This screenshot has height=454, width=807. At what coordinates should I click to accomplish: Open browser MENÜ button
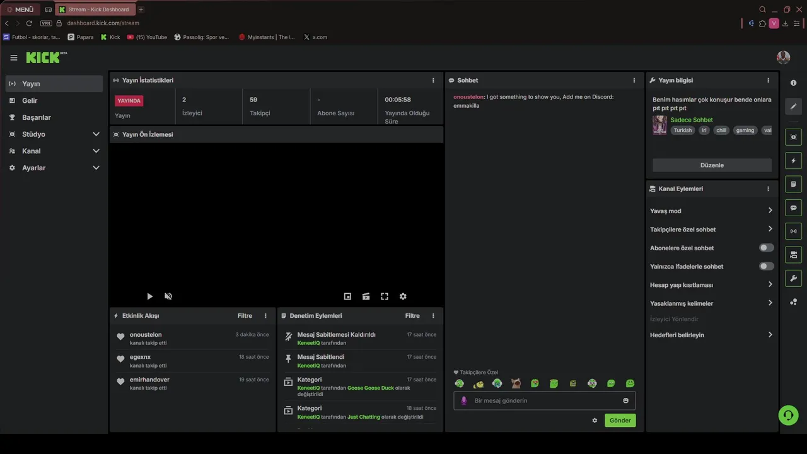point(20,9)
